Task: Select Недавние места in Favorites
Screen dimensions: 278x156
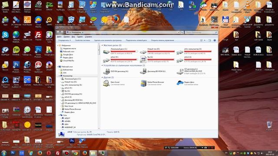Action: (68, 49)
